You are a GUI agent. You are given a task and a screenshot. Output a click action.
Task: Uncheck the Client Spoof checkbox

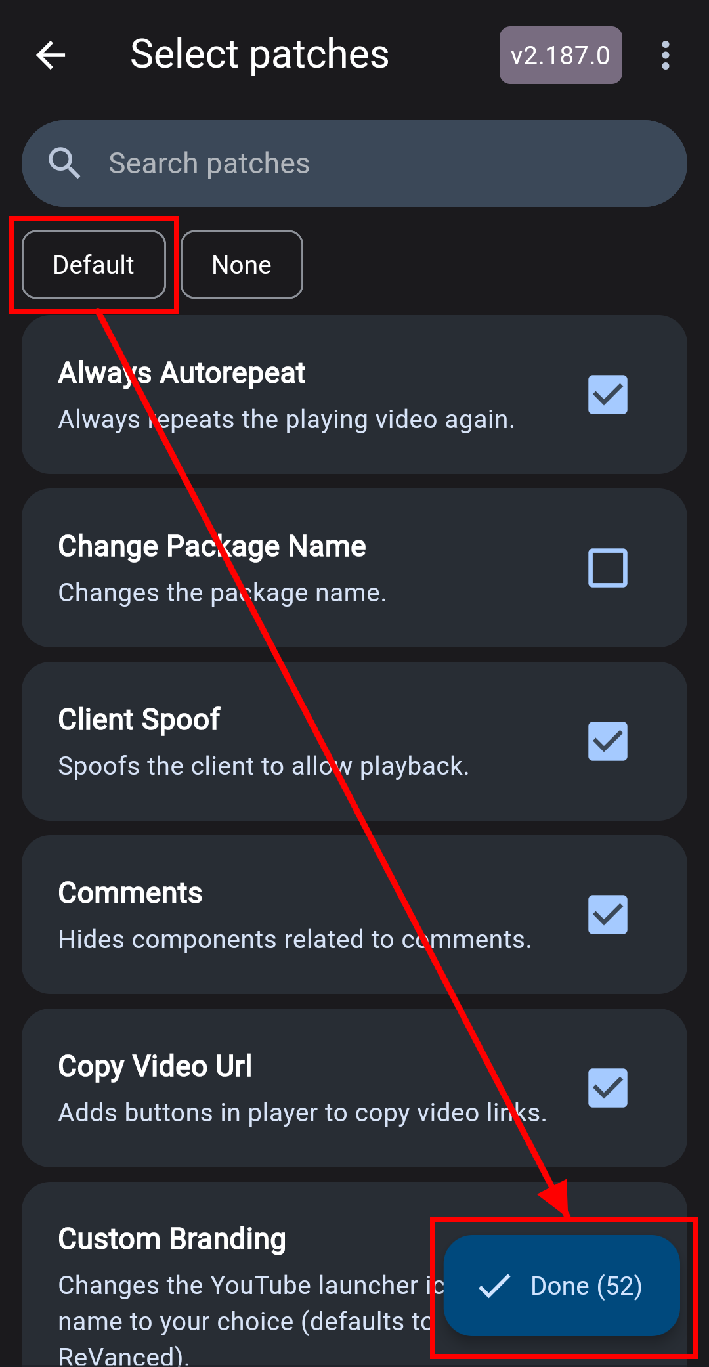[x=608, y=741]
